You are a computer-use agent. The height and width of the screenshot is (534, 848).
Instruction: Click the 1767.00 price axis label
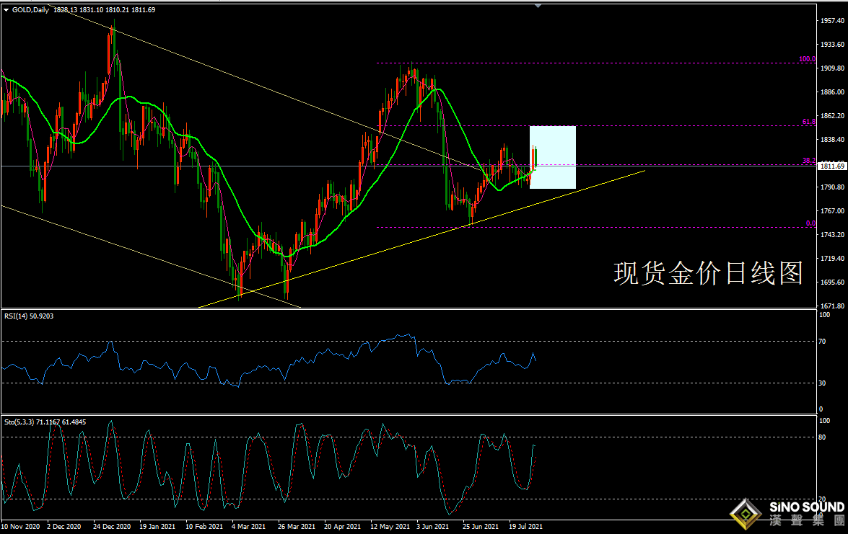click(832, 210)
